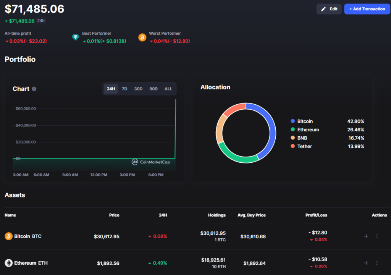391x275 pixels.
Task: Click the Tether icon beside Best Performer
Action: pos(76,37)
